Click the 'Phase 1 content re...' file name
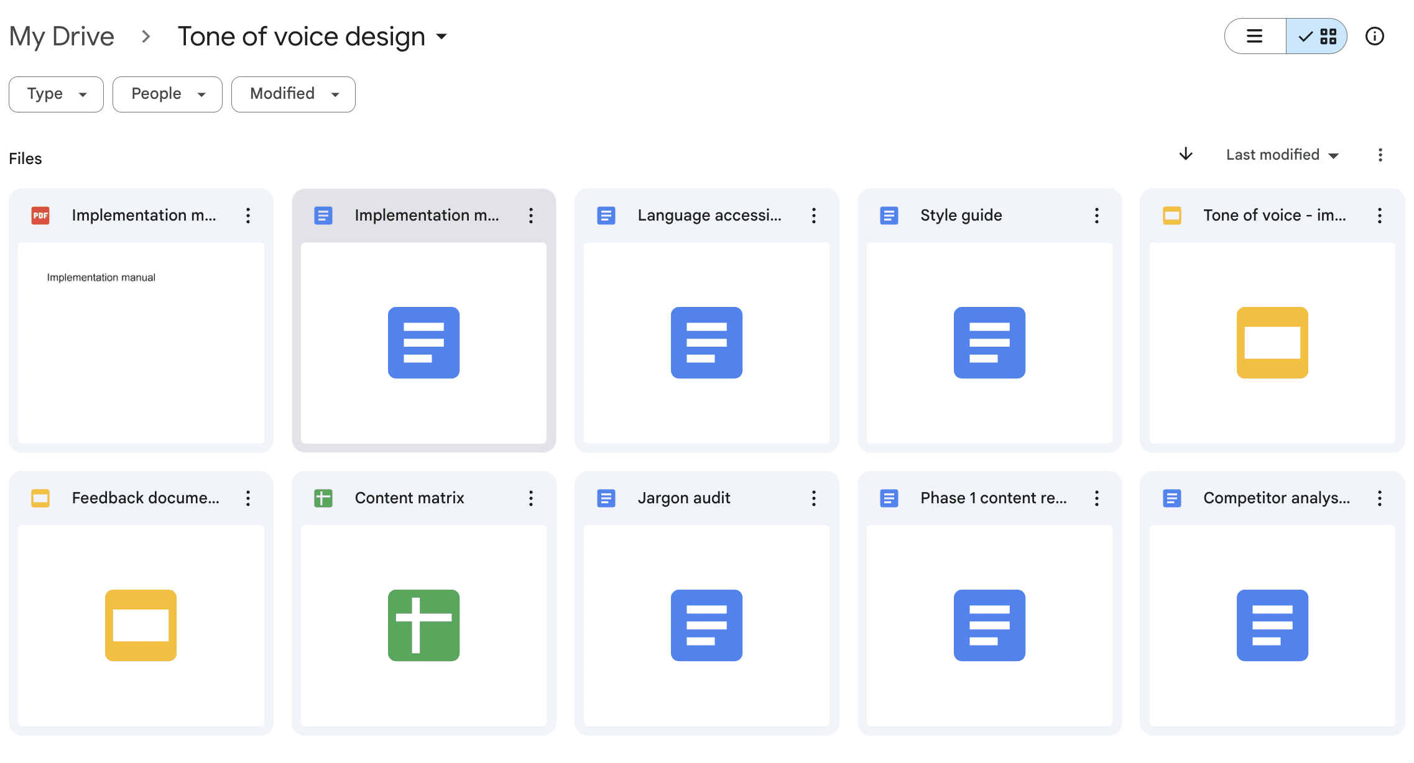The width and height of the screenshot is (1414, 763). (x=994, y=498)
